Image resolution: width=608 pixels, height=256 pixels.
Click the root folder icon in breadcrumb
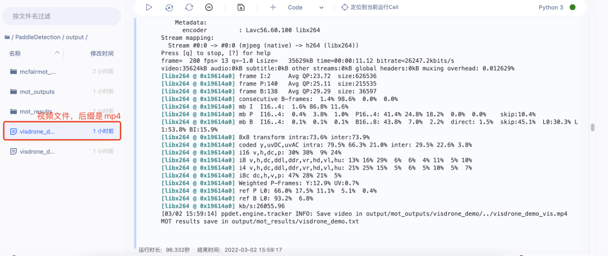tap(7, 37)
